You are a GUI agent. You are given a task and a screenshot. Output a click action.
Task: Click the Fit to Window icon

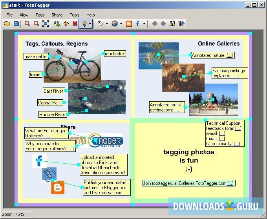point(46,24)
